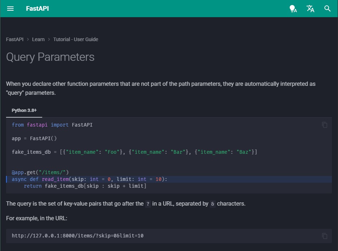Screen dimensions: 338x251
Task: Select the Python 3.8+ code tab
Action: pyautogui.click(x=24, y=110)
